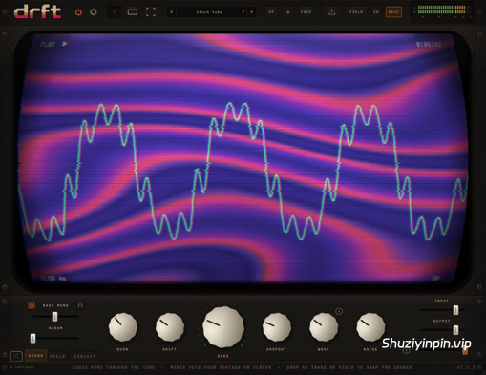This screenshot has height=375, width=486.
Task: Click the rounded-rectangle screen view icon
Action: [133, 12]
